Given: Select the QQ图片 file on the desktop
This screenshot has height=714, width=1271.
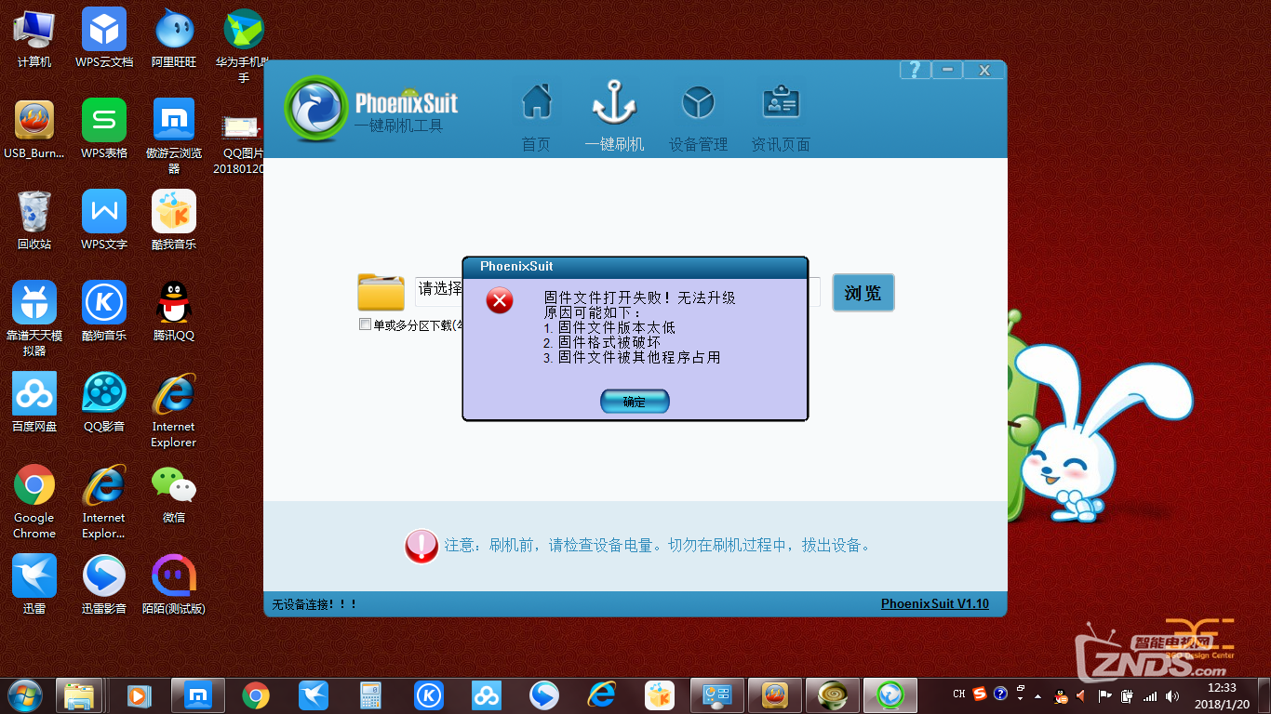Looking at the screenshot, I should click(x=240, y=144).
